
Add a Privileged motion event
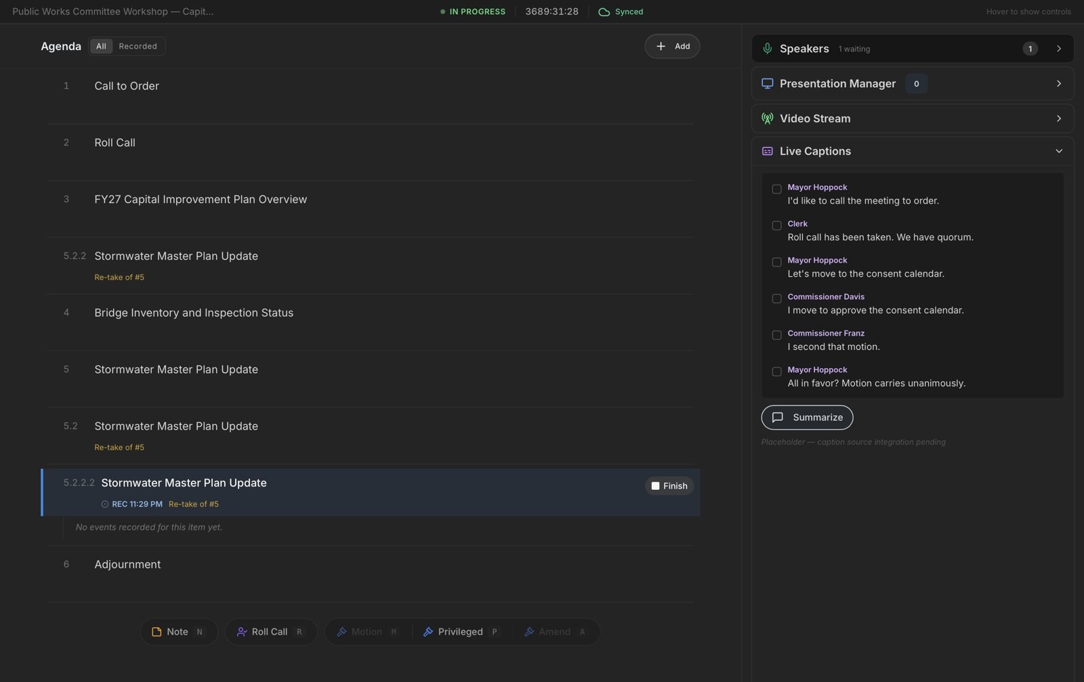point(461,632)
